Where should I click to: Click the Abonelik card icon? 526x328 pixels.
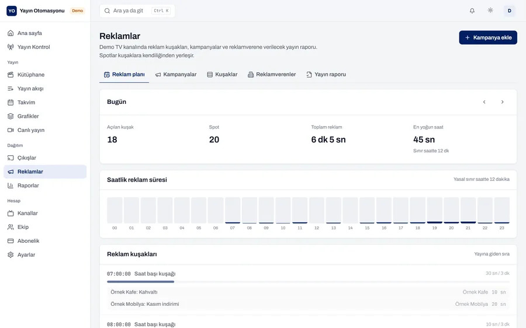[11, 241]
